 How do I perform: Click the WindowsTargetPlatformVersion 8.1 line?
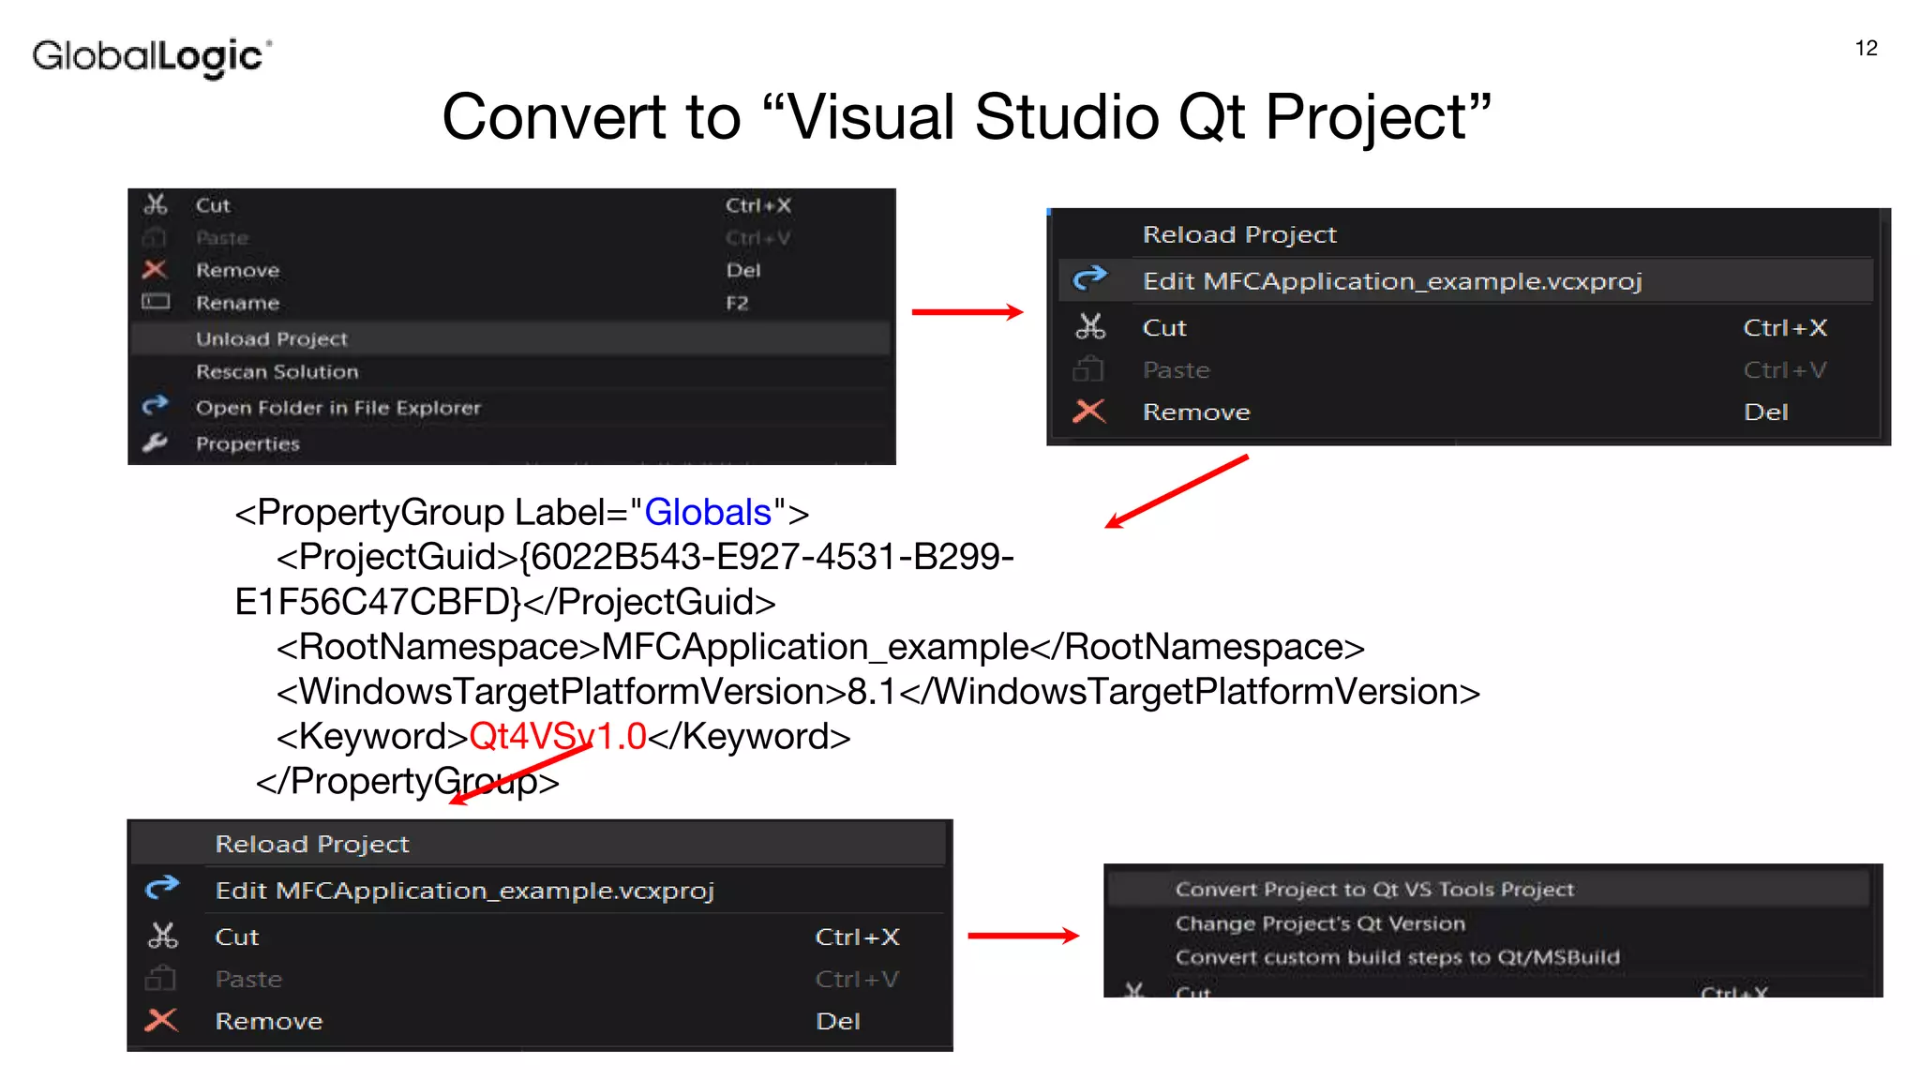pos(877,692)
